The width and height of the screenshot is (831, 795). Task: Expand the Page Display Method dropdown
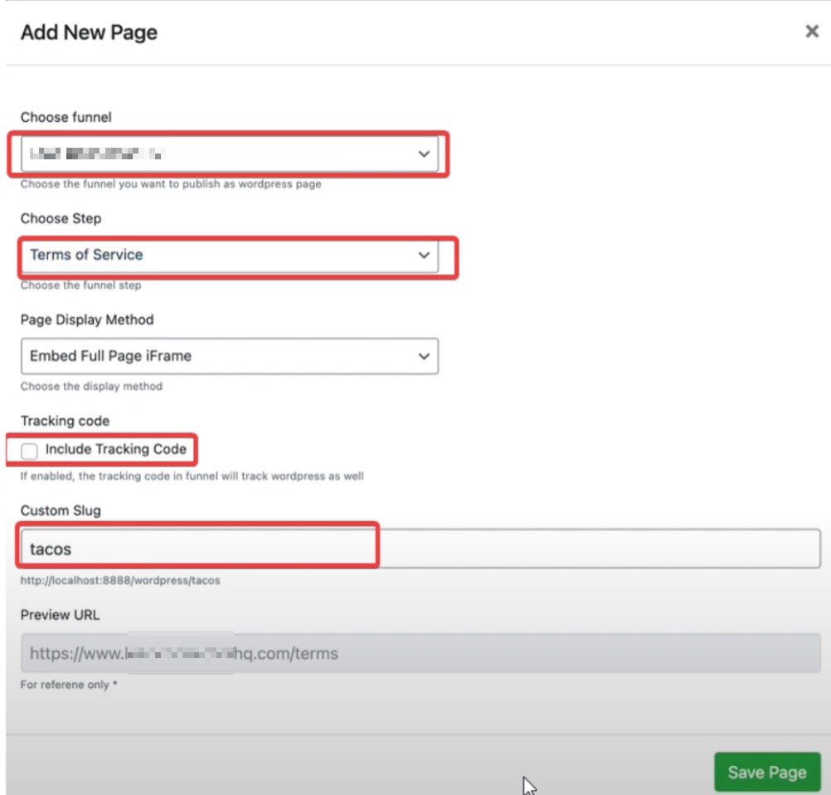point(228,356)
